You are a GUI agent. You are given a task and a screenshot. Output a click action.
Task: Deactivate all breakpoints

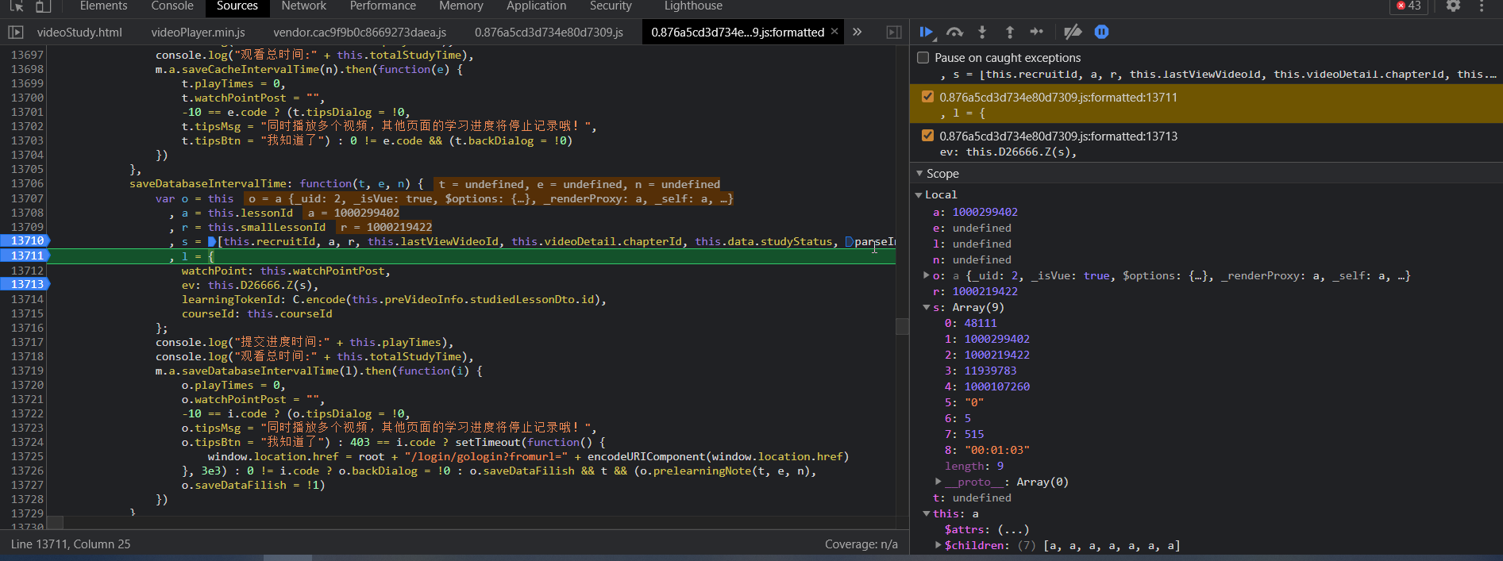click(1073, 32)
